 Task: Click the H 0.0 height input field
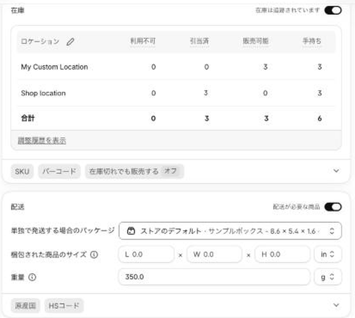pos(282,254)
